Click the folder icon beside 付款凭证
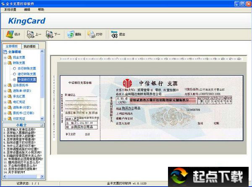 click(x=10, y=119)
